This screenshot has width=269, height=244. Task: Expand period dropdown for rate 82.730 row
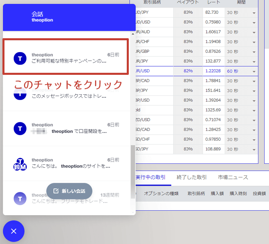[x=254, y=13]
